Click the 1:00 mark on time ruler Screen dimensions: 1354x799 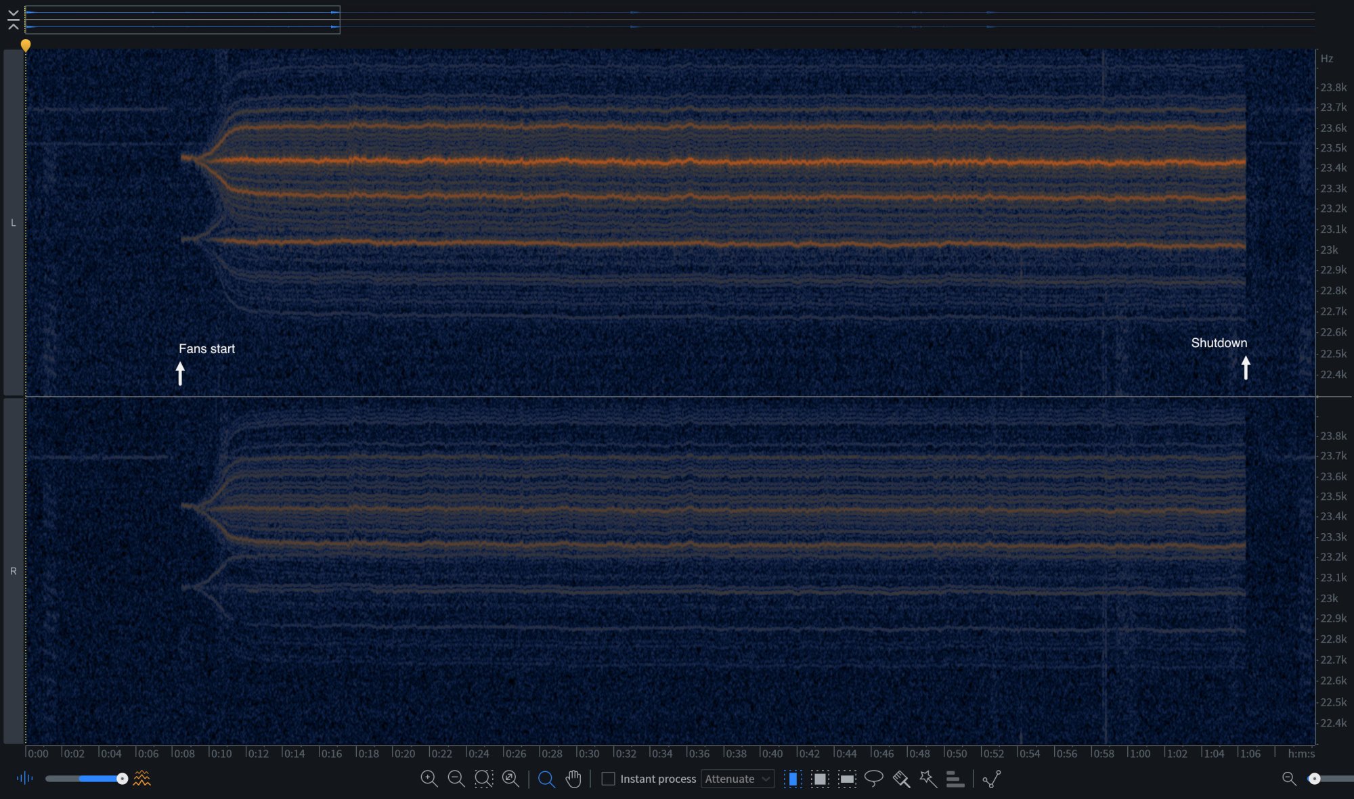(x=1139, y=753)
